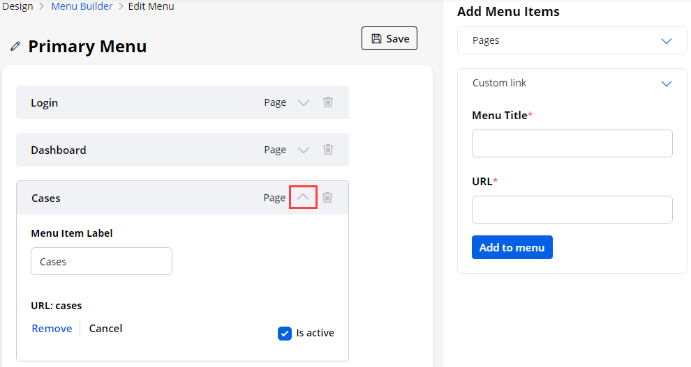Screen dimensions: 691x367
Task: Click the Remove link in Cases item
Action: pyautogui.click(x=52, y=329)
